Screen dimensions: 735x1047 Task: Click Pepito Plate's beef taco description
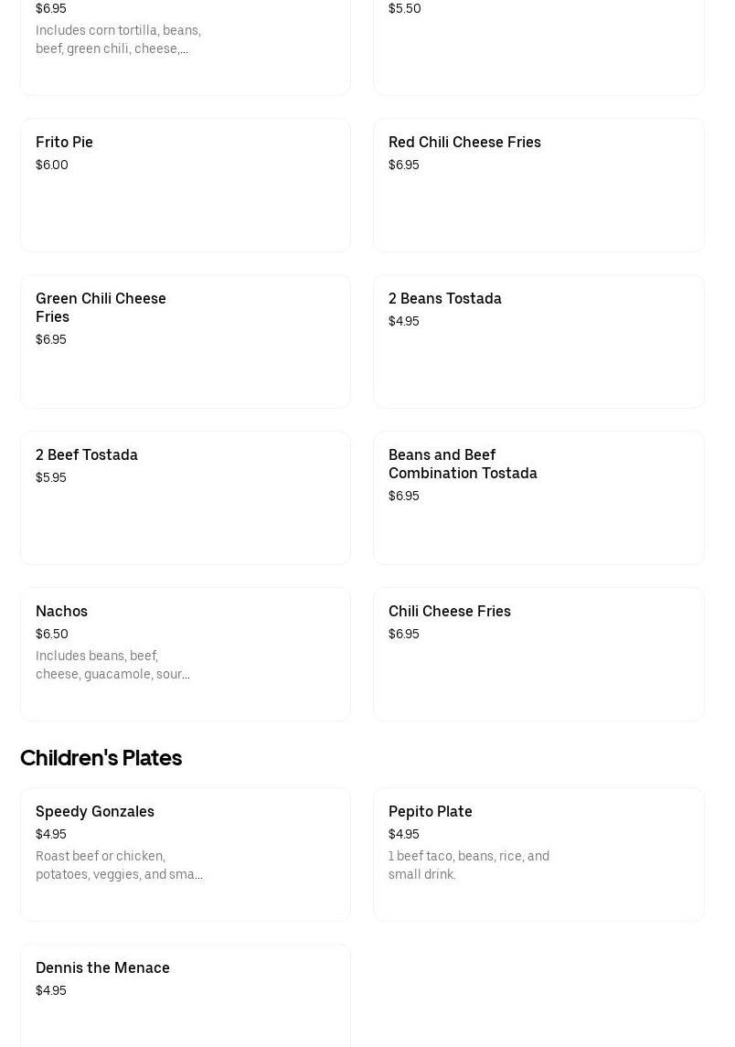468,866
